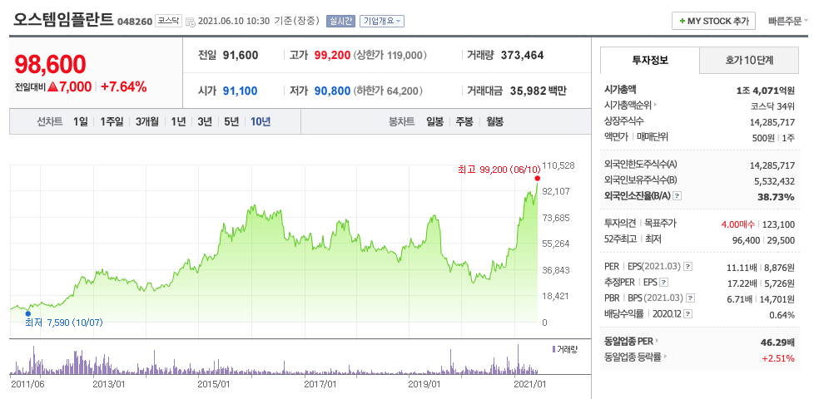
Task: Click the 코스닥 market badge
Action: [x=168, y=22]
